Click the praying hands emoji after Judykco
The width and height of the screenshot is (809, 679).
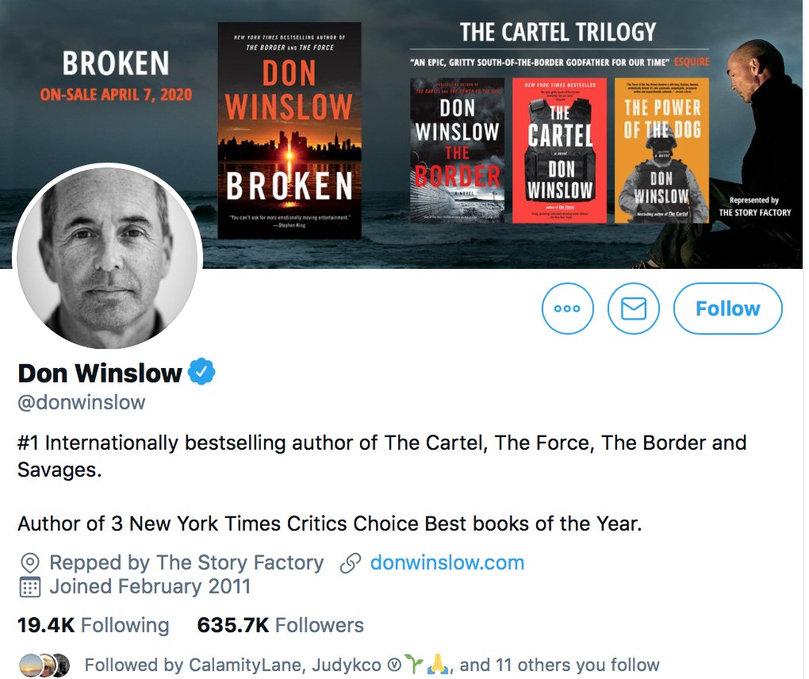[438, 665]
